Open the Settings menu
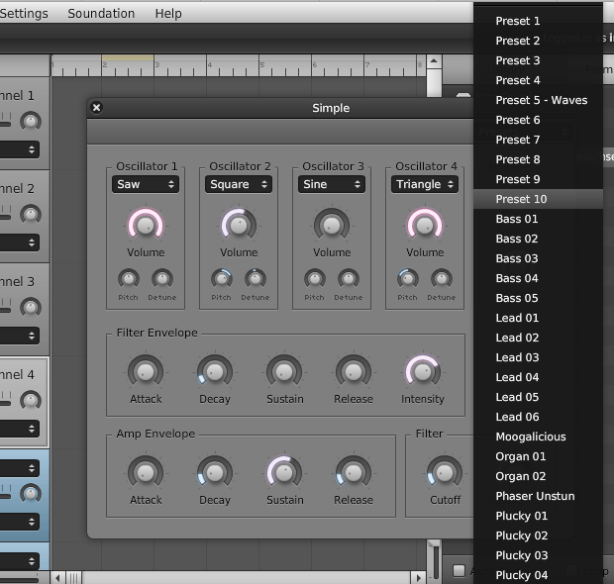 click(24, 13)
